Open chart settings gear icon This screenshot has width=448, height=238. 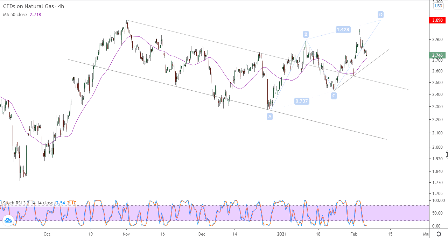pyautogui.click(x=439, y=234)
